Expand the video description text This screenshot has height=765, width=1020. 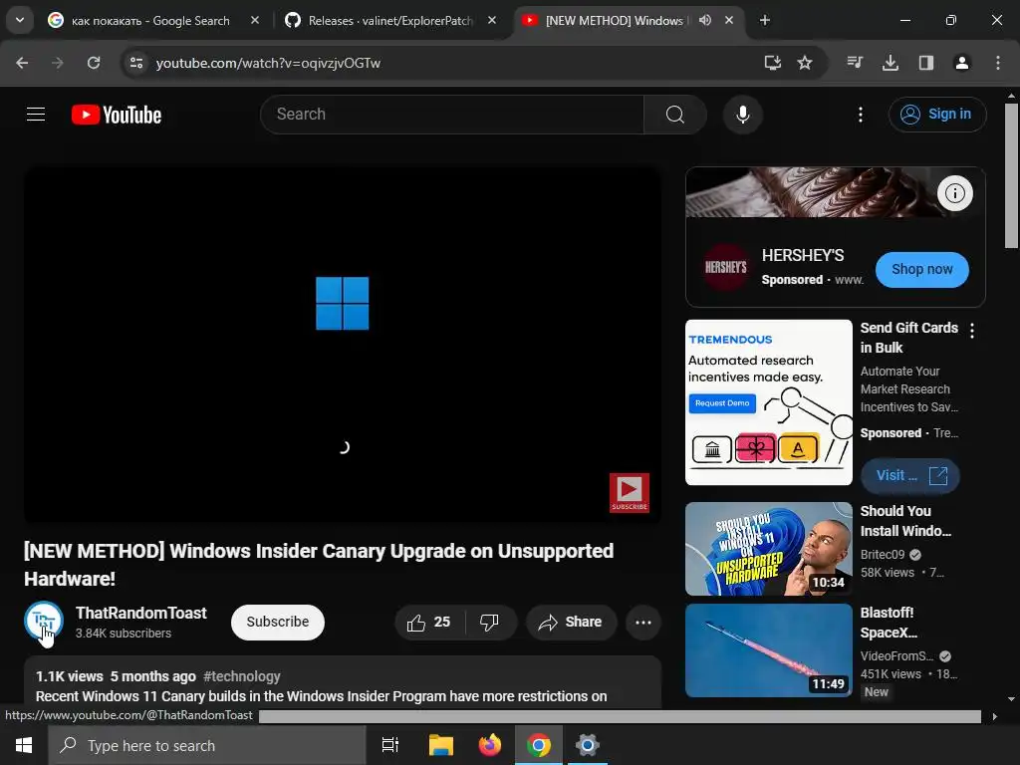tap(322, 696)
